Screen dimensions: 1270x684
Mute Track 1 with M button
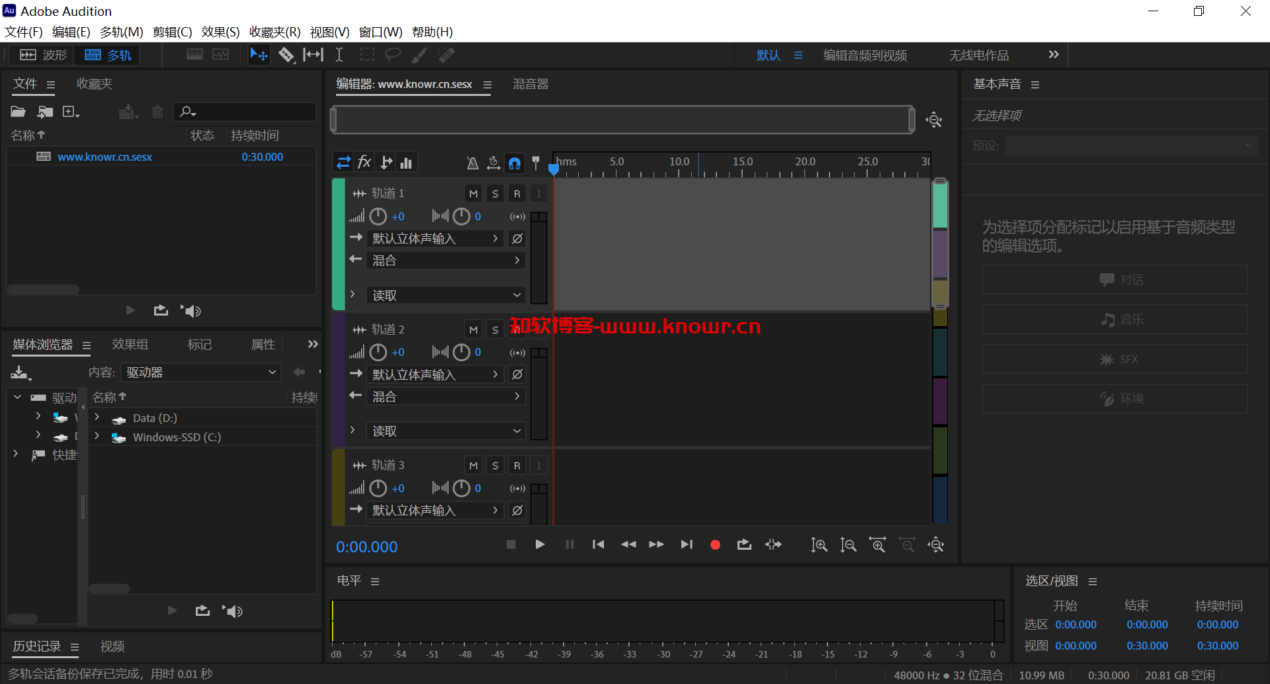click(474, 194)
